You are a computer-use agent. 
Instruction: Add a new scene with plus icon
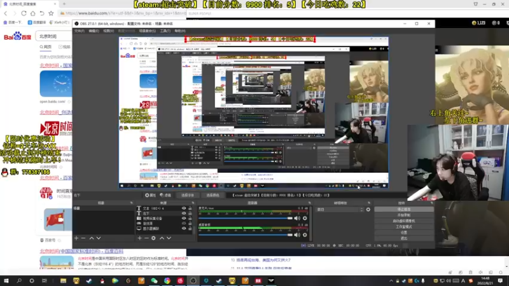76,238
